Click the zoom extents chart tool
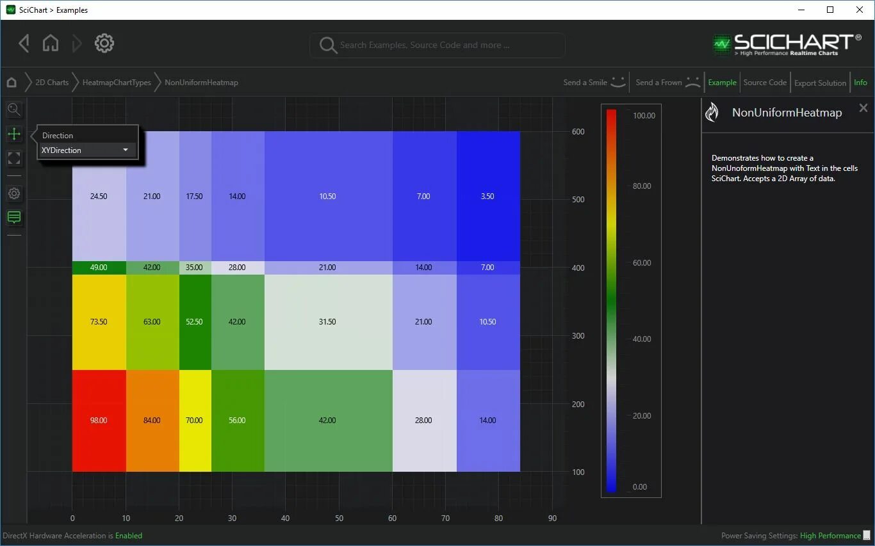 pos(14,158)
